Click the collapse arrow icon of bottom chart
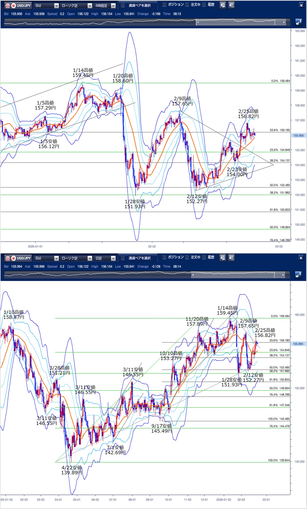Viewport: 307px width, 509px height. tap(301, 257)
